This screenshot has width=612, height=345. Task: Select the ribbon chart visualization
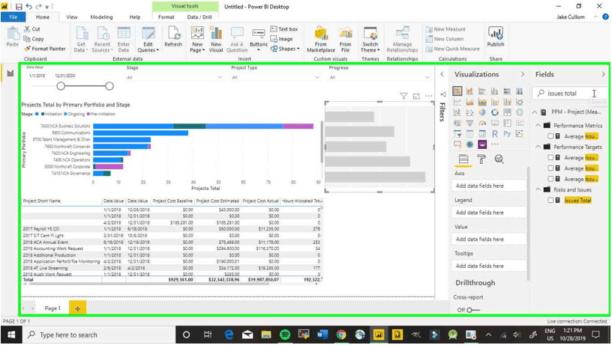[x=520, y=102]
